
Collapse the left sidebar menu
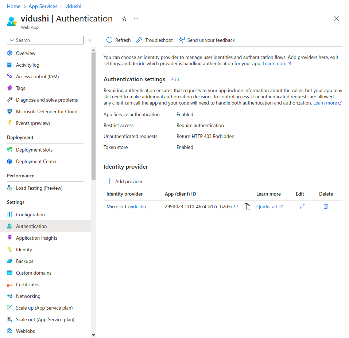tap(90, 40)
